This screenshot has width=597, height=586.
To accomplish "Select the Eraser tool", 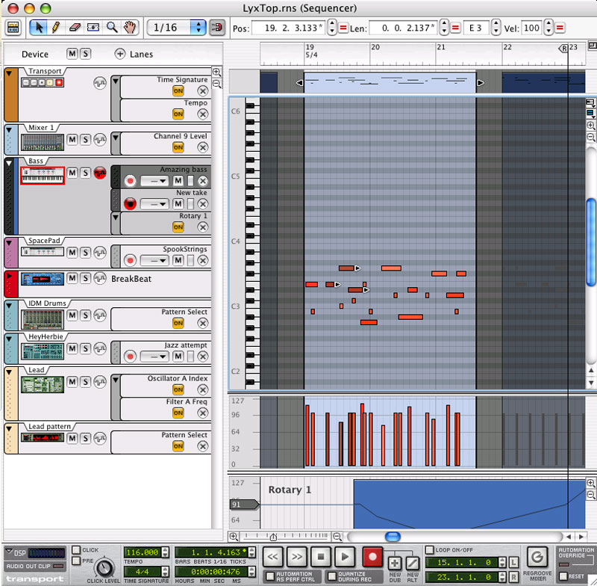I will 74,28.
